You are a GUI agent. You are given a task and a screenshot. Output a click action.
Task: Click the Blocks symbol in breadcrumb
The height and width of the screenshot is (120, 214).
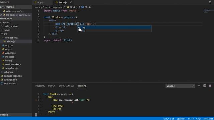pos(86,7)
